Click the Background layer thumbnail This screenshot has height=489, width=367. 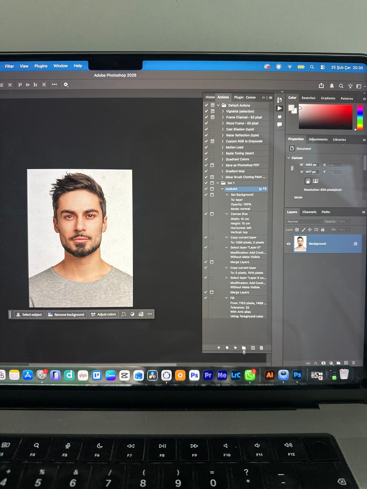300,244
